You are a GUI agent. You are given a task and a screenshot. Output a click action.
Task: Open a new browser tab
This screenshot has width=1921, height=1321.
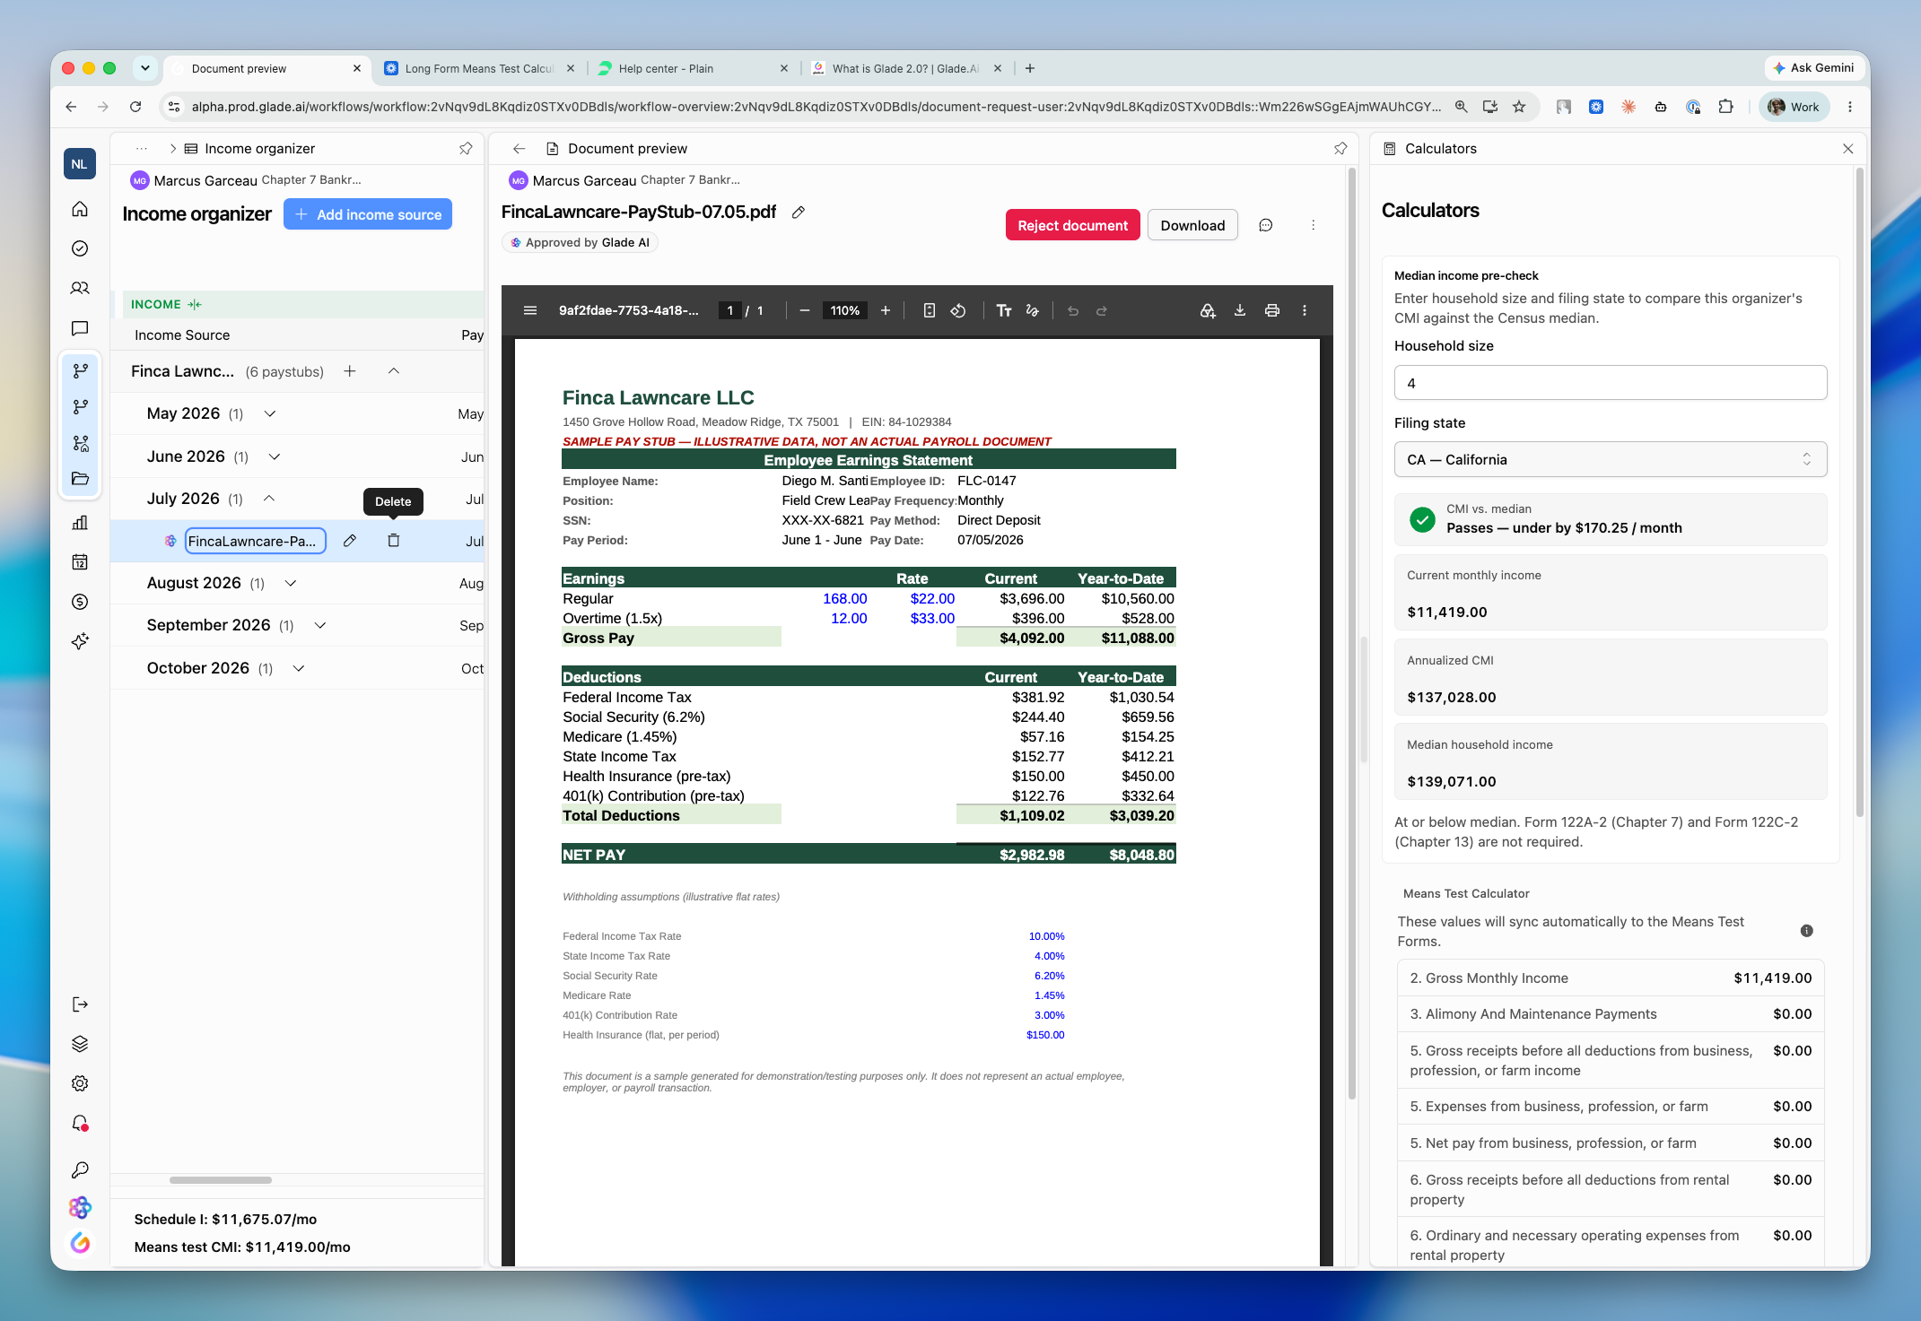coord(1030,68)
